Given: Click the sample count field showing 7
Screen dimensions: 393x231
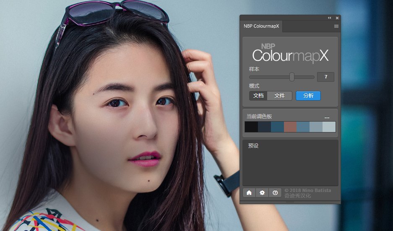Looking at the screenshot, I should 325,77.
